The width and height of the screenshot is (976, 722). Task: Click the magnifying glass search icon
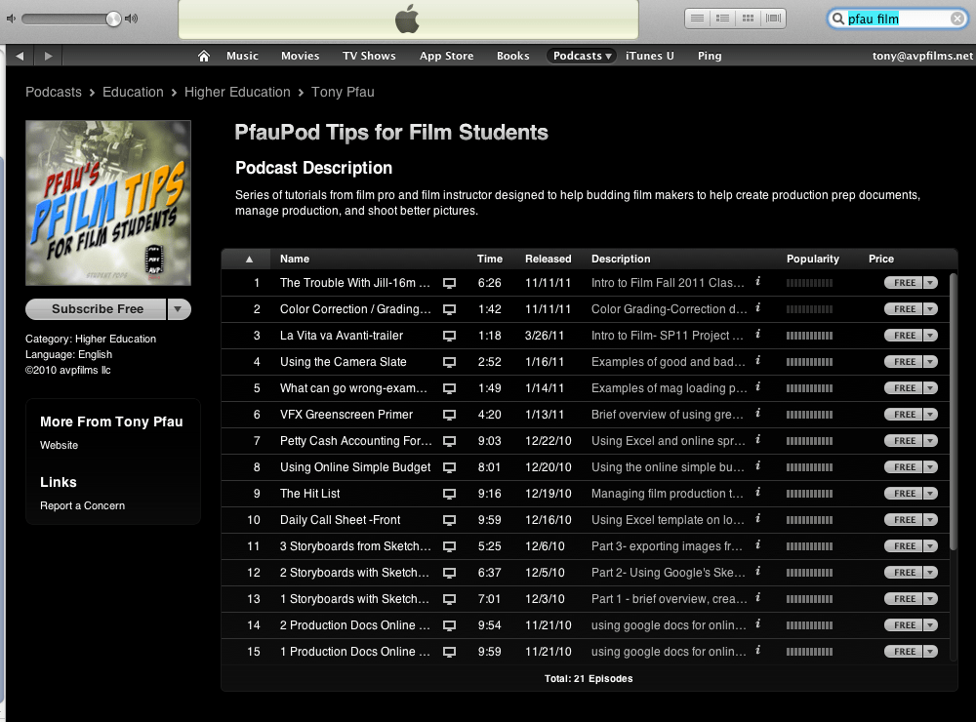(x=838, y=19)
